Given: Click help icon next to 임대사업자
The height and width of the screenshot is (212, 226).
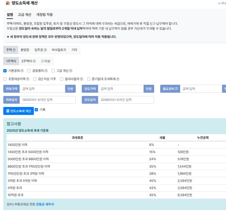Looking at the screenshot, I should click(x=81, y=79).
